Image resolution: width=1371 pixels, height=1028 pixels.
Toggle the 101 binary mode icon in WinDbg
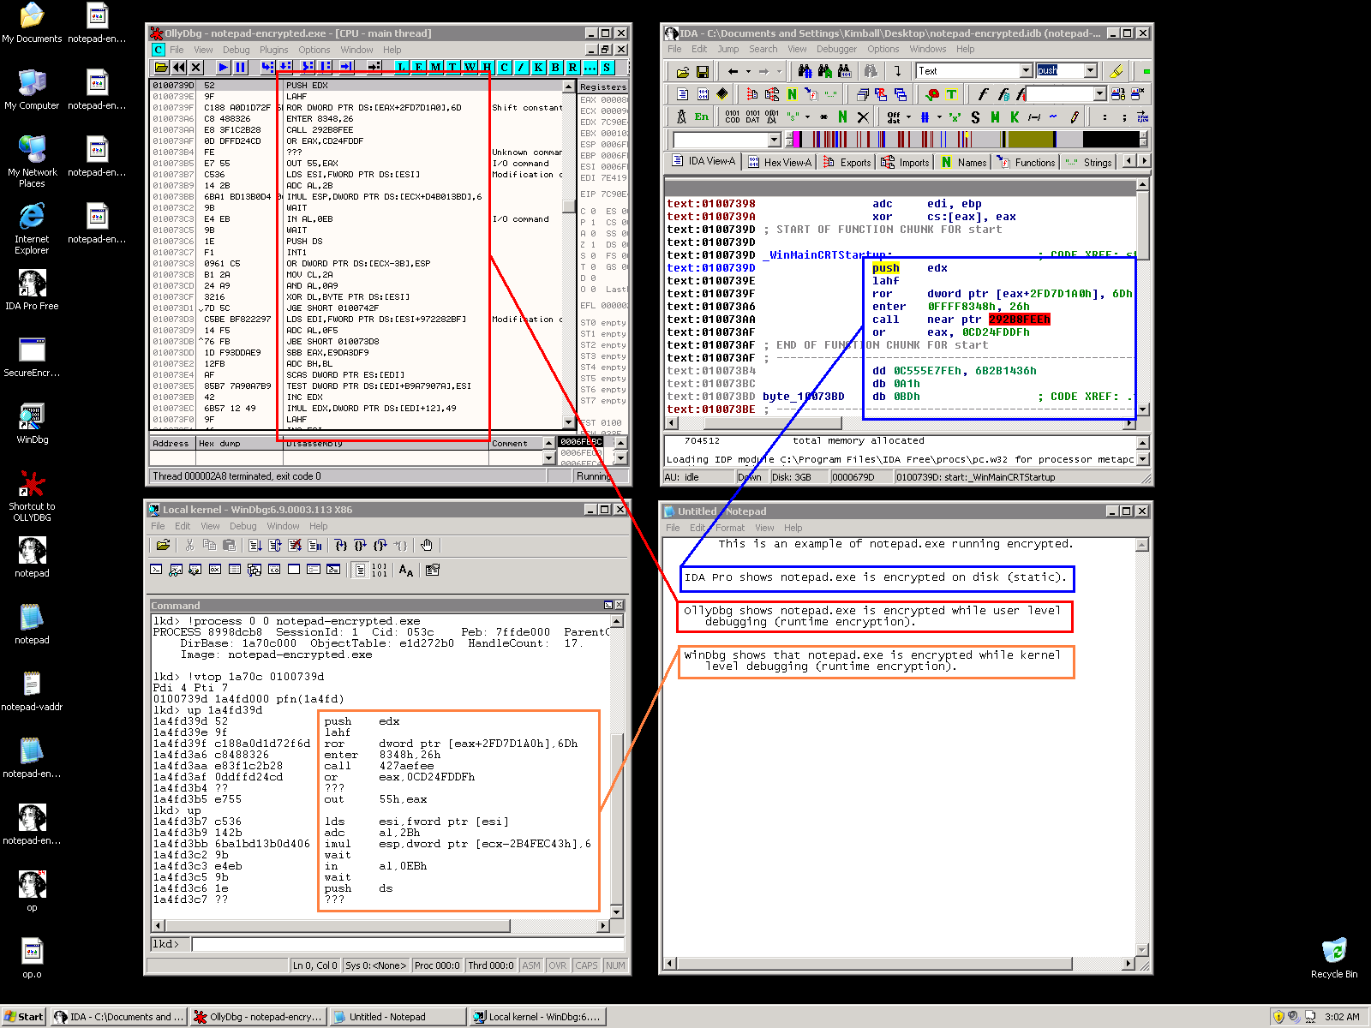point(379,570)
